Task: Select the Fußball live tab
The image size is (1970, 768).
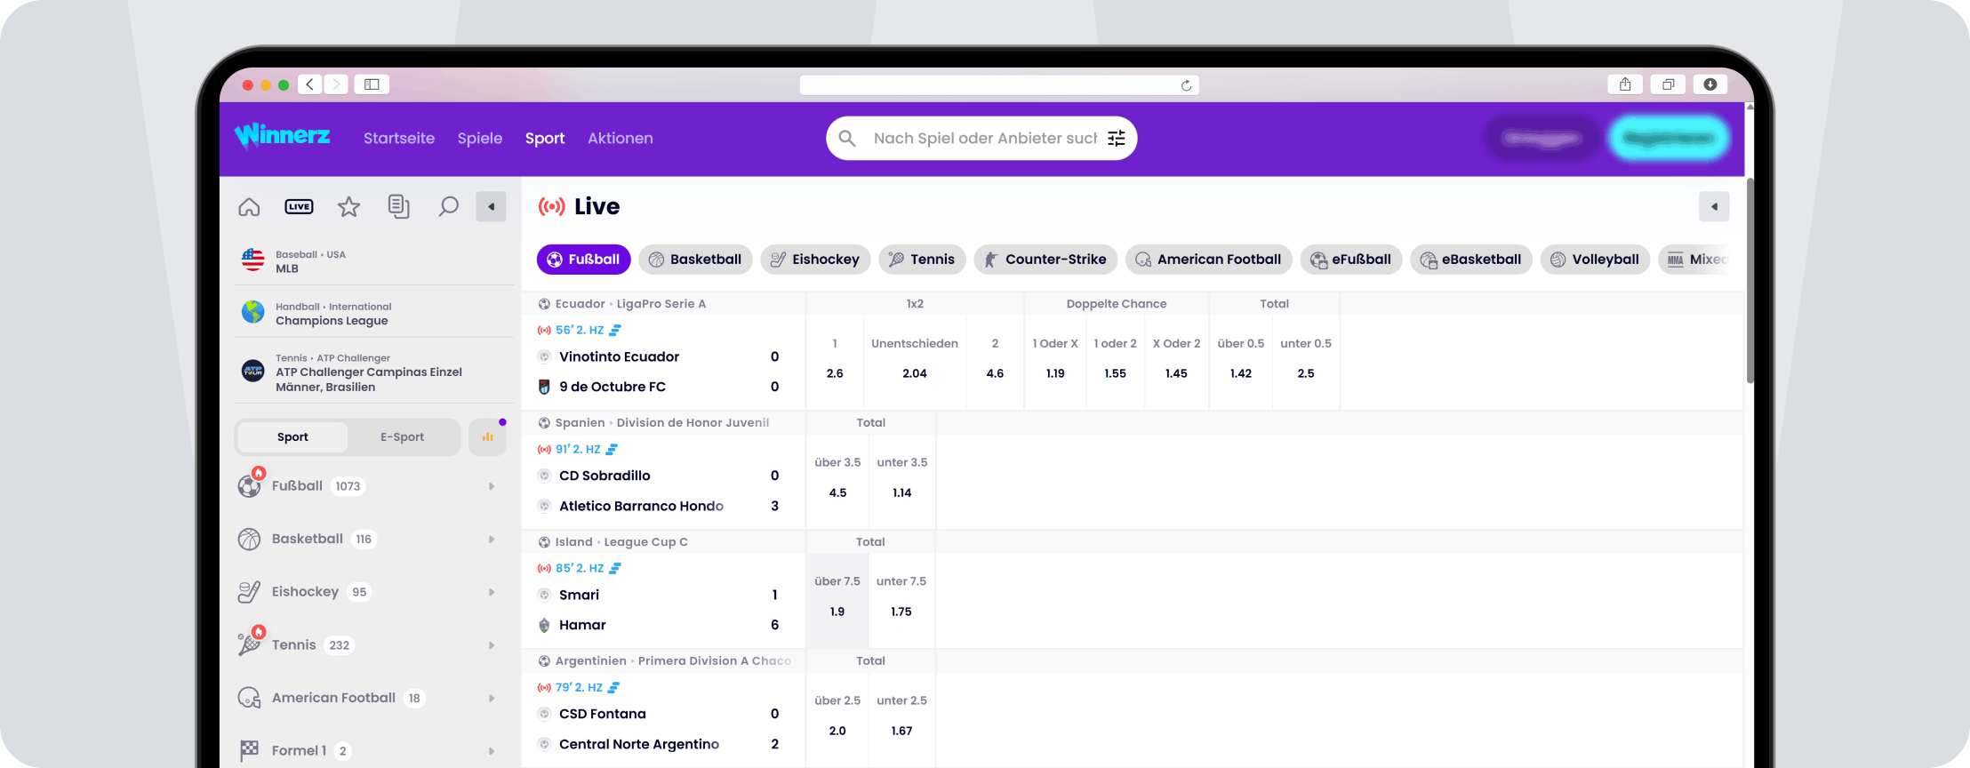Action: coord(584,260)
